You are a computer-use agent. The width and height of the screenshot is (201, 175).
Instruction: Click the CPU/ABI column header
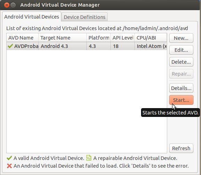coord(151,38)
